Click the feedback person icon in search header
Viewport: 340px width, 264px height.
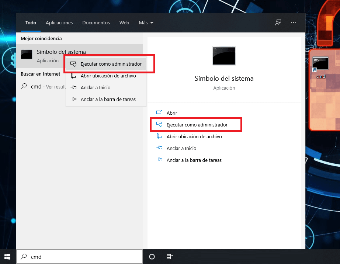click(278, 22)
